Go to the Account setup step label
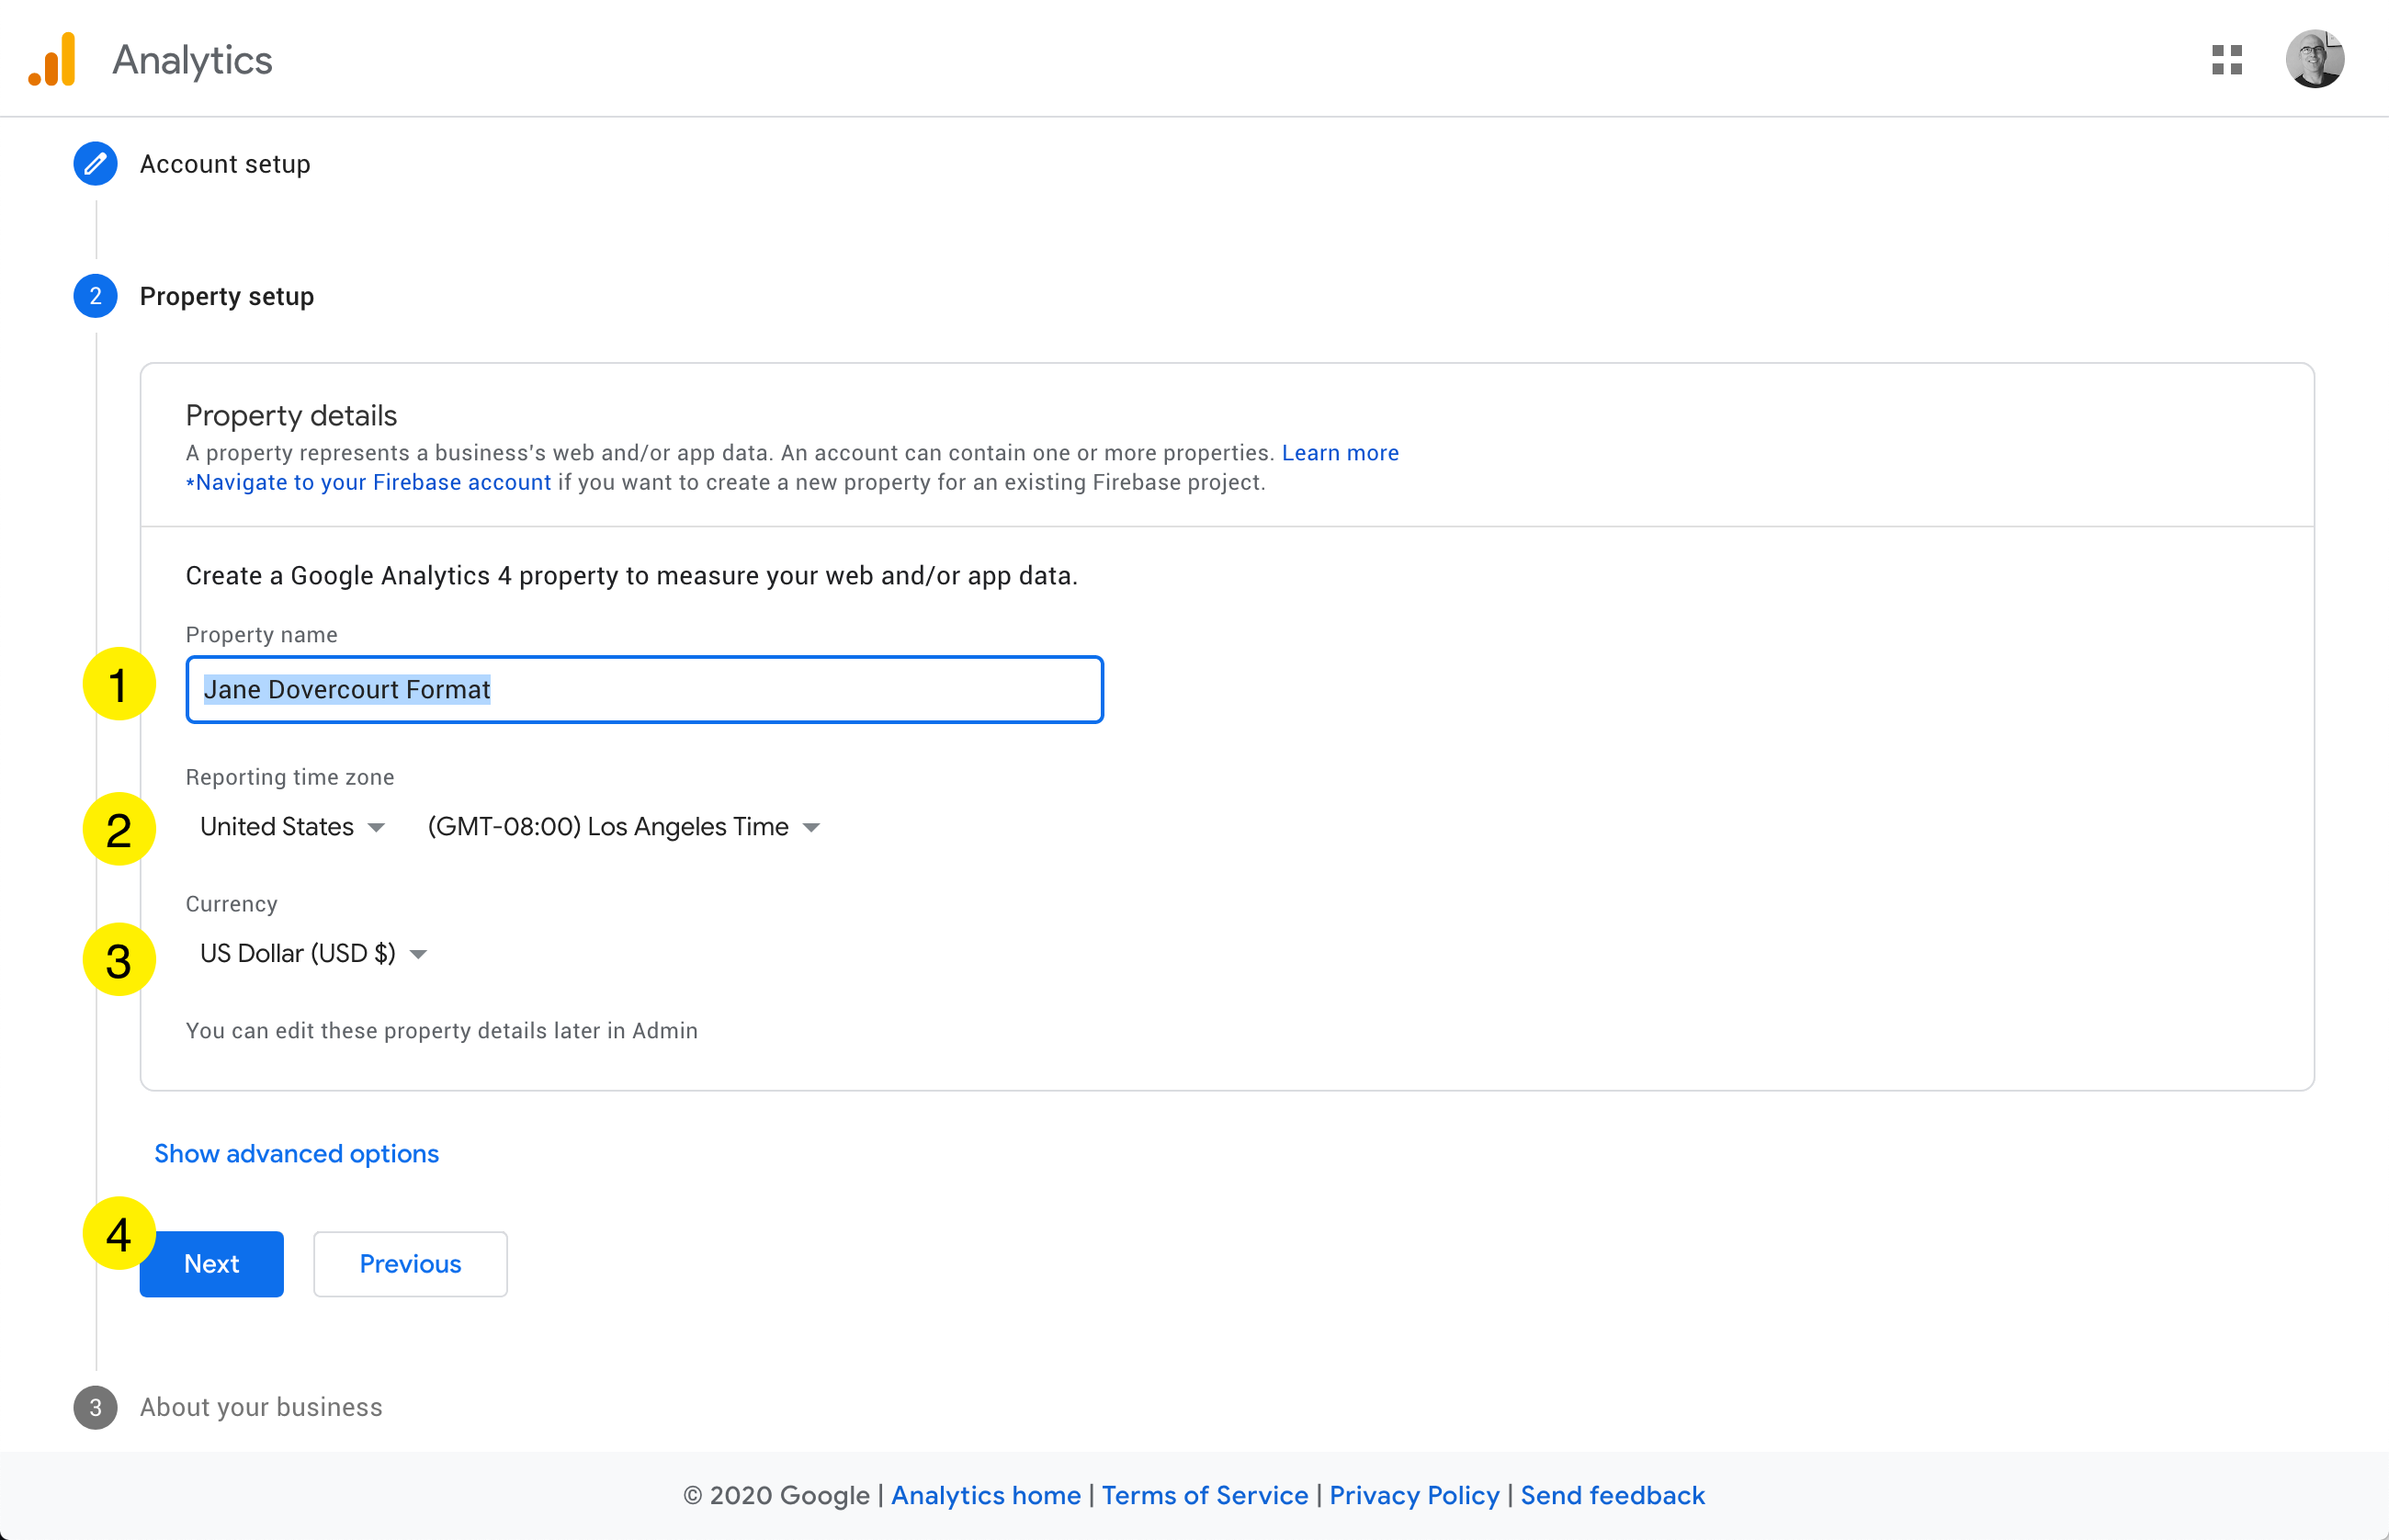 click(225, 164)
